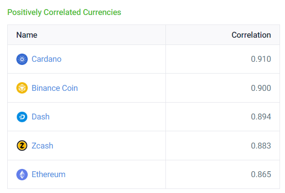285x193 pixels.
Task: Select Binance Coin's 0.900 correlation value
Action: click(261, 88)
